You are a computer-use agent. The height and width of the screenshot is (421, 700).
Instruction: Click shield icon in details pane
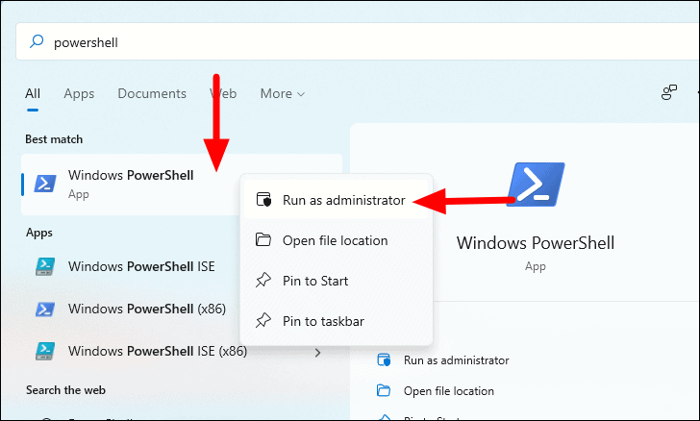point(384,359)
